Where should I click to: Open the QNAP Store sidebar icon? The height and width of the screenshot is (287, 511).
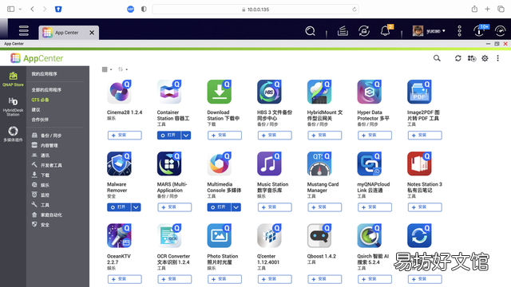click(x=13, y=79)
